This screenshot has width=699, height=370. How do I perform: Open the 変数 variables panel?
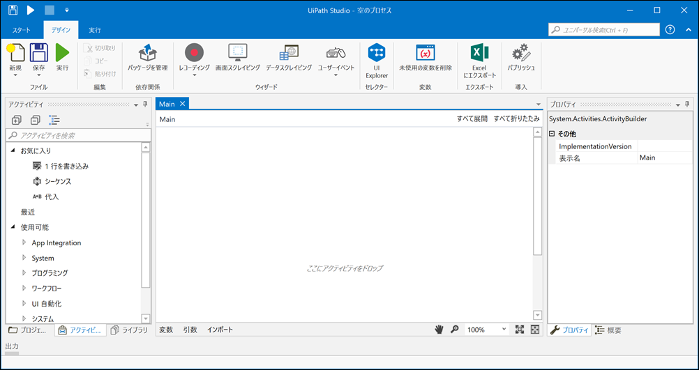pos(166,330)
